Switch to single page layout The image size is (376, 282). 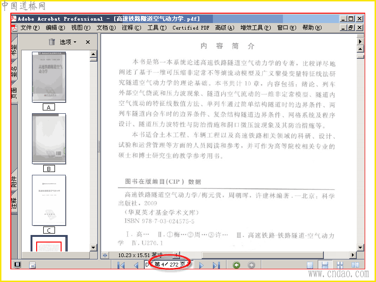310,265
